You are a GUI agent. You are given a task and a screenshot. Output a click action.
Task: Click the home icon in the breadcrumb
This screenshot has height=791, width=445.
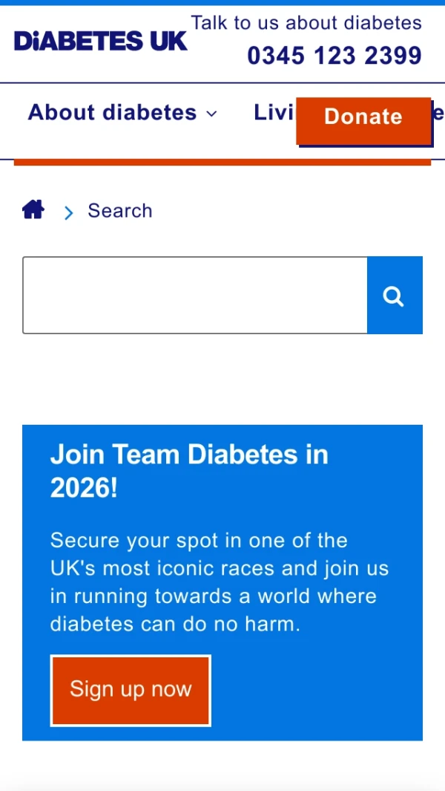pyautogui.click(x=33, y=210)
